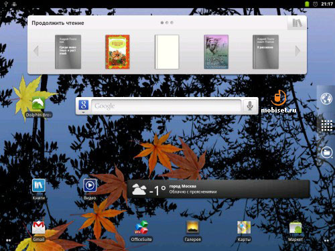Tap the 21:17 clock in status bar
The image size is (335, 251).
pyautogui.click(x=327, y=4)
